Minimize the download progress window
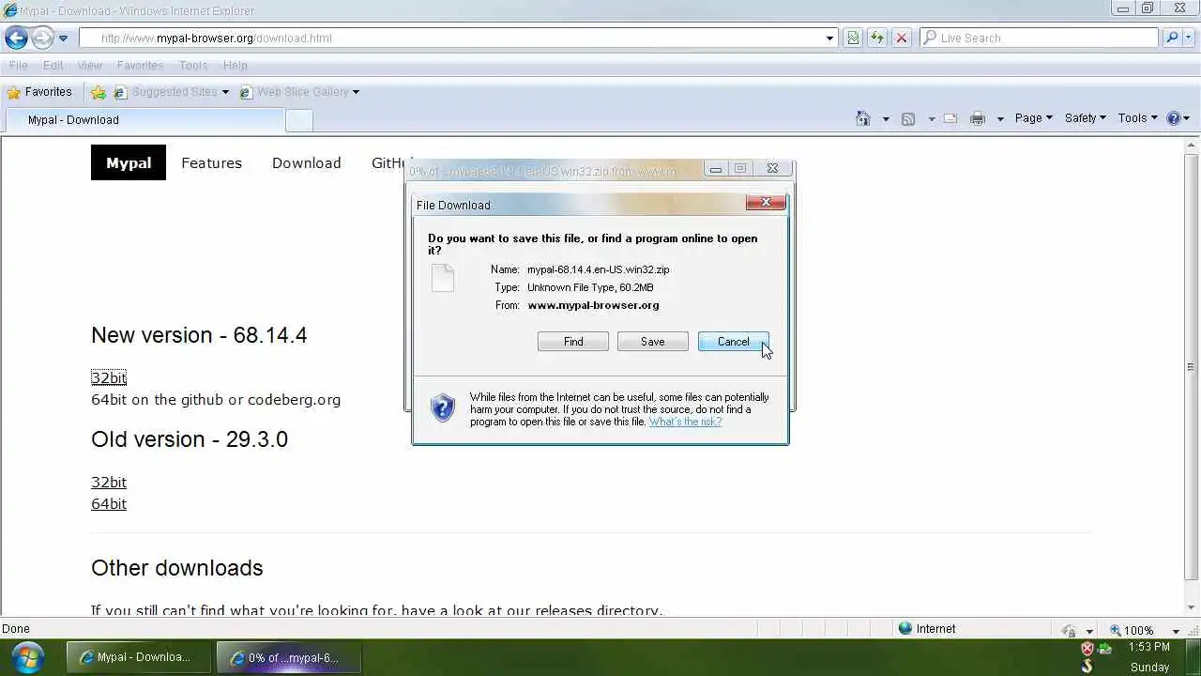This screenshot has width=1201, height=676. point(715,169)
